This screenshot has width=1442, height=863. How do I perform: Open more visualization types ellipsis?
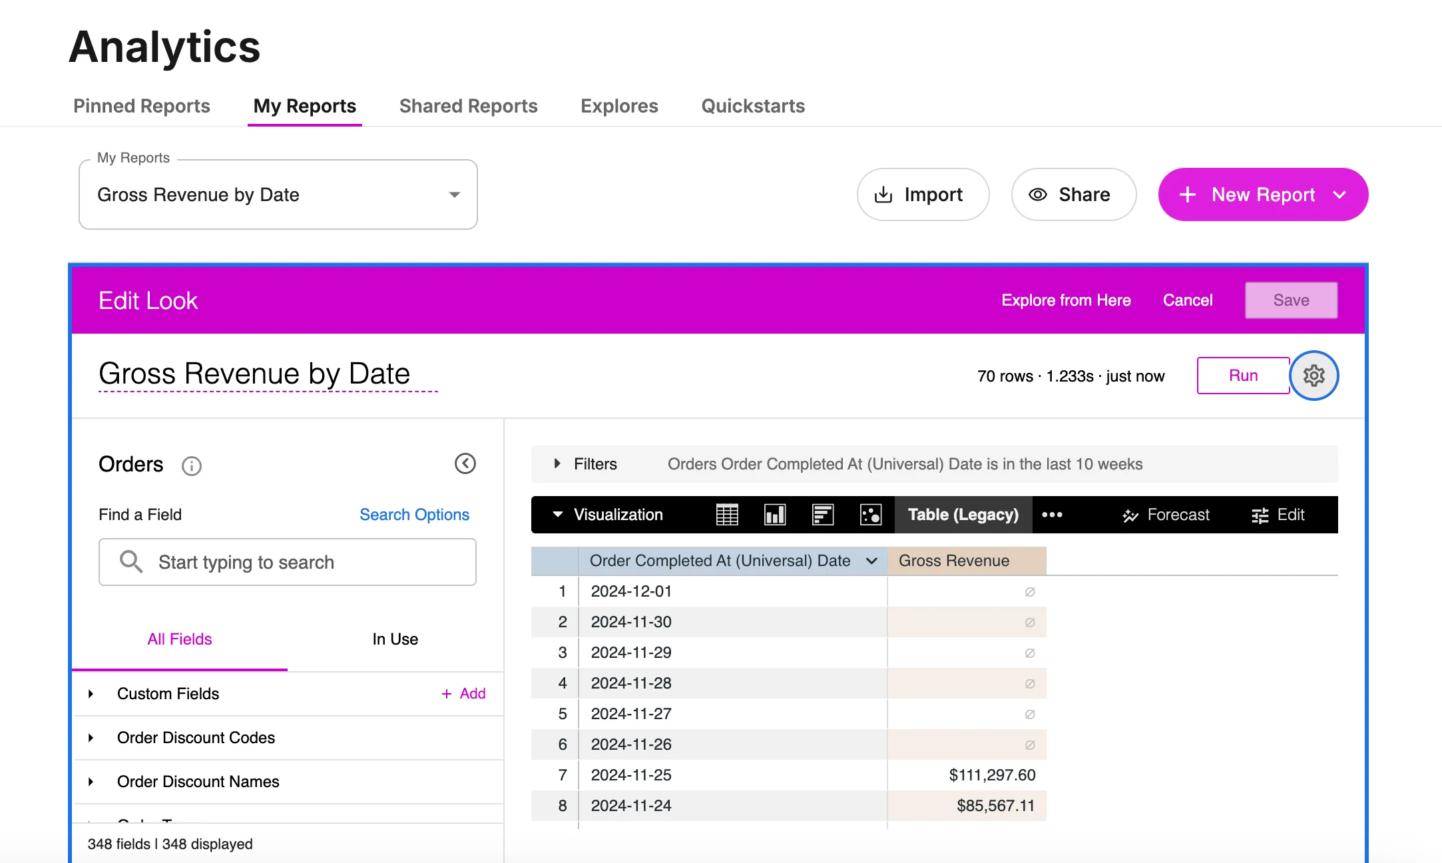[1052, 515]
